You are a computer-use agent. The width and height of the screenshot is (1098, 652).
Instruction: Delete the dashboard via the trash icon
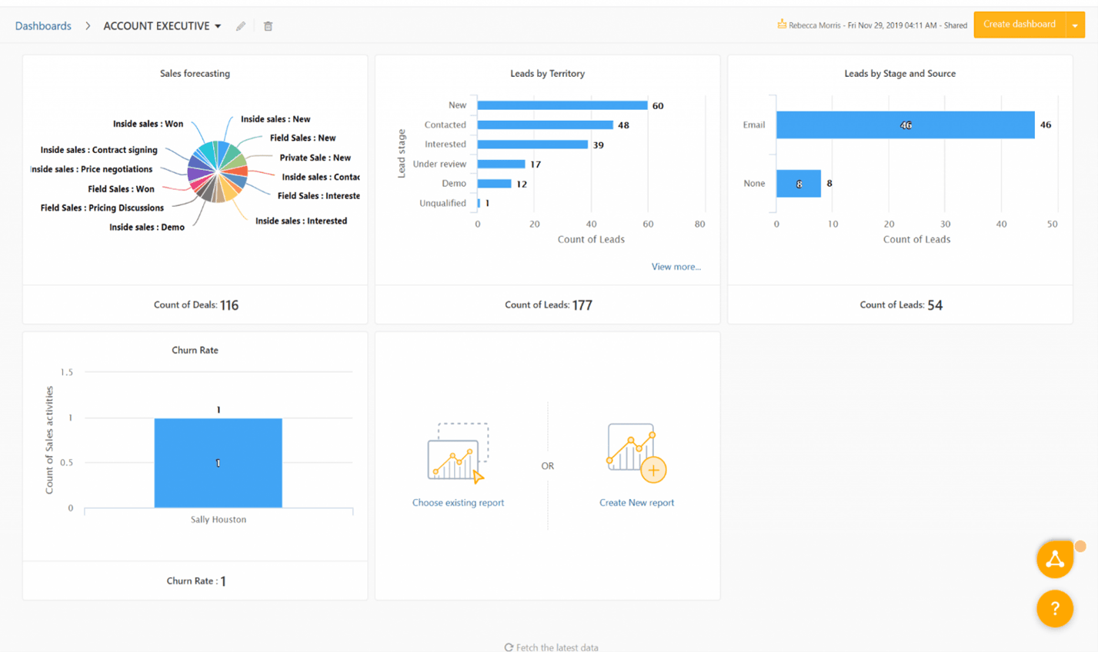tap(268, 25)
